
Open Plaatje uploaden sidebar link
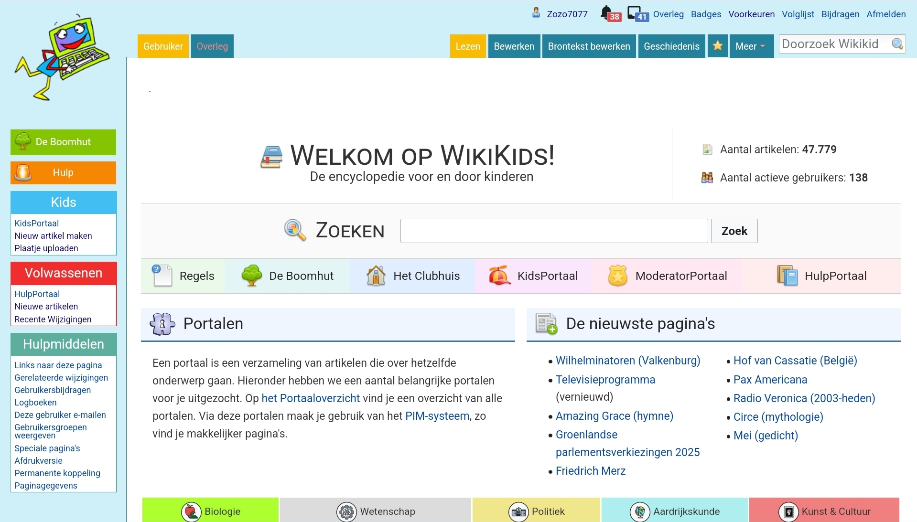46,248
